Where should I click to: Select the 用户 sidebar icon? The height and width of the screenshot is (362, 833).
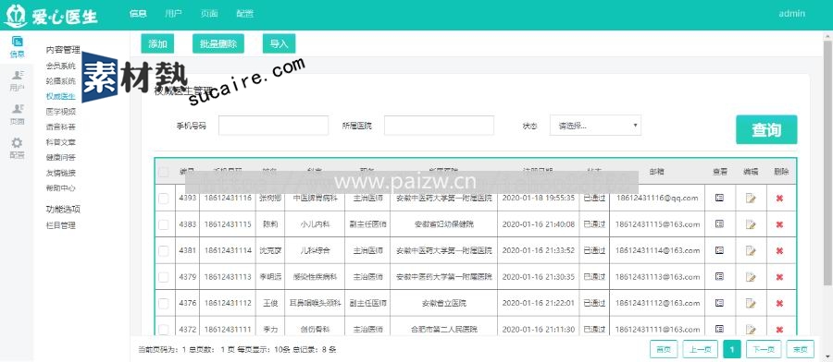click(17, 80)
